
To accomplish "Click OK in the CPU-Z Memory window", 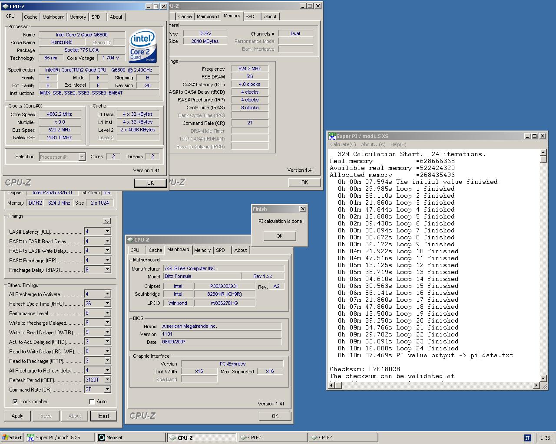I will 304,183.
